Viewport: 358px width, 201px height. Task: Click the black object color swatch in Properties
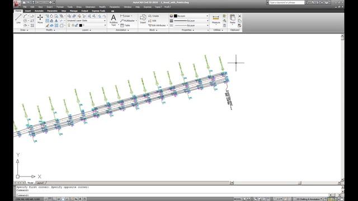[x=176, y=16]
